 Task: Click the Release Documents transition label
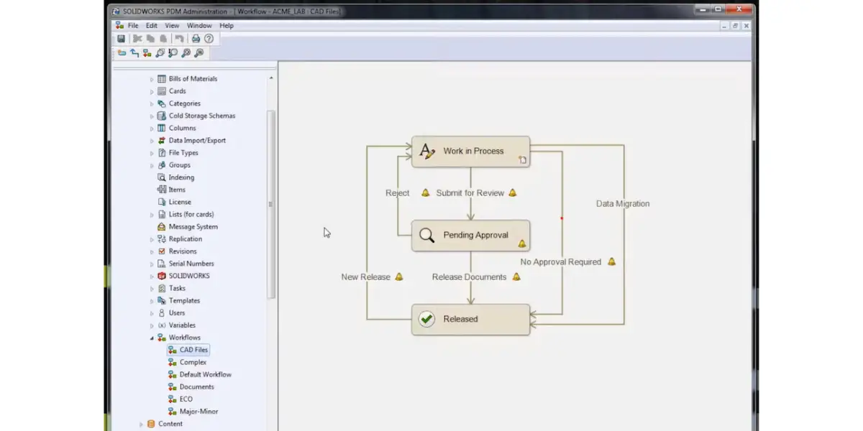tap(470, 277)
